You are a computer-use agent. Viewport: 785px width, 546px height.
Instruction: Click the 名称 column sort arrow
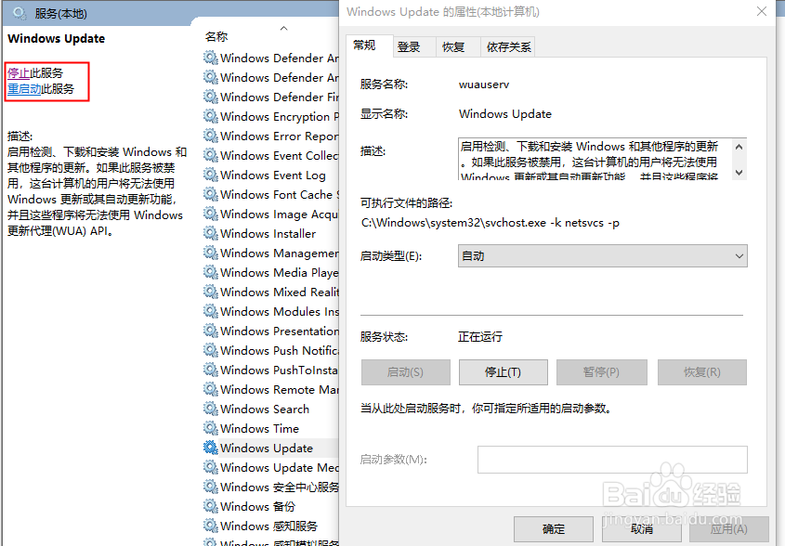[x=283, y=29]
